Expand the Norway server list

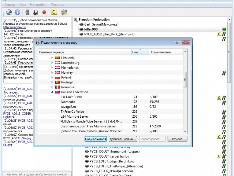pos(52,72)
